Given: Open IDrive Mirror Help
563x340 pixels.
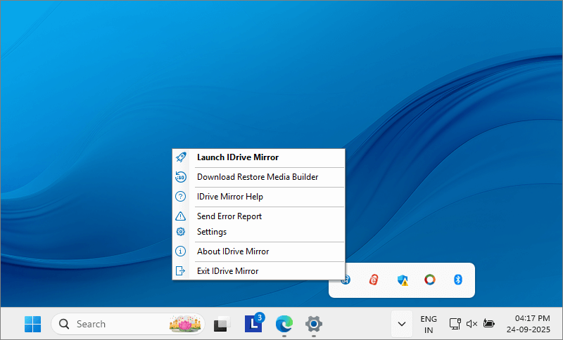Looking at the screenshot, I should [258, 197].
